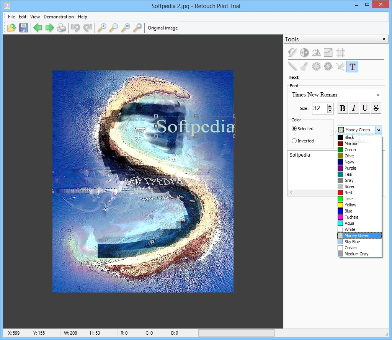Image resolution: width=392 pixels, height=340 pixels.
Task: Toggle Italic text formatting
Action: [354, 108]
